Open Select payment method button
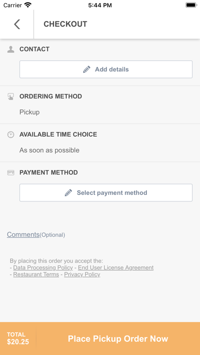This screenshot has width=200, height=355. (x=106, y=193)
